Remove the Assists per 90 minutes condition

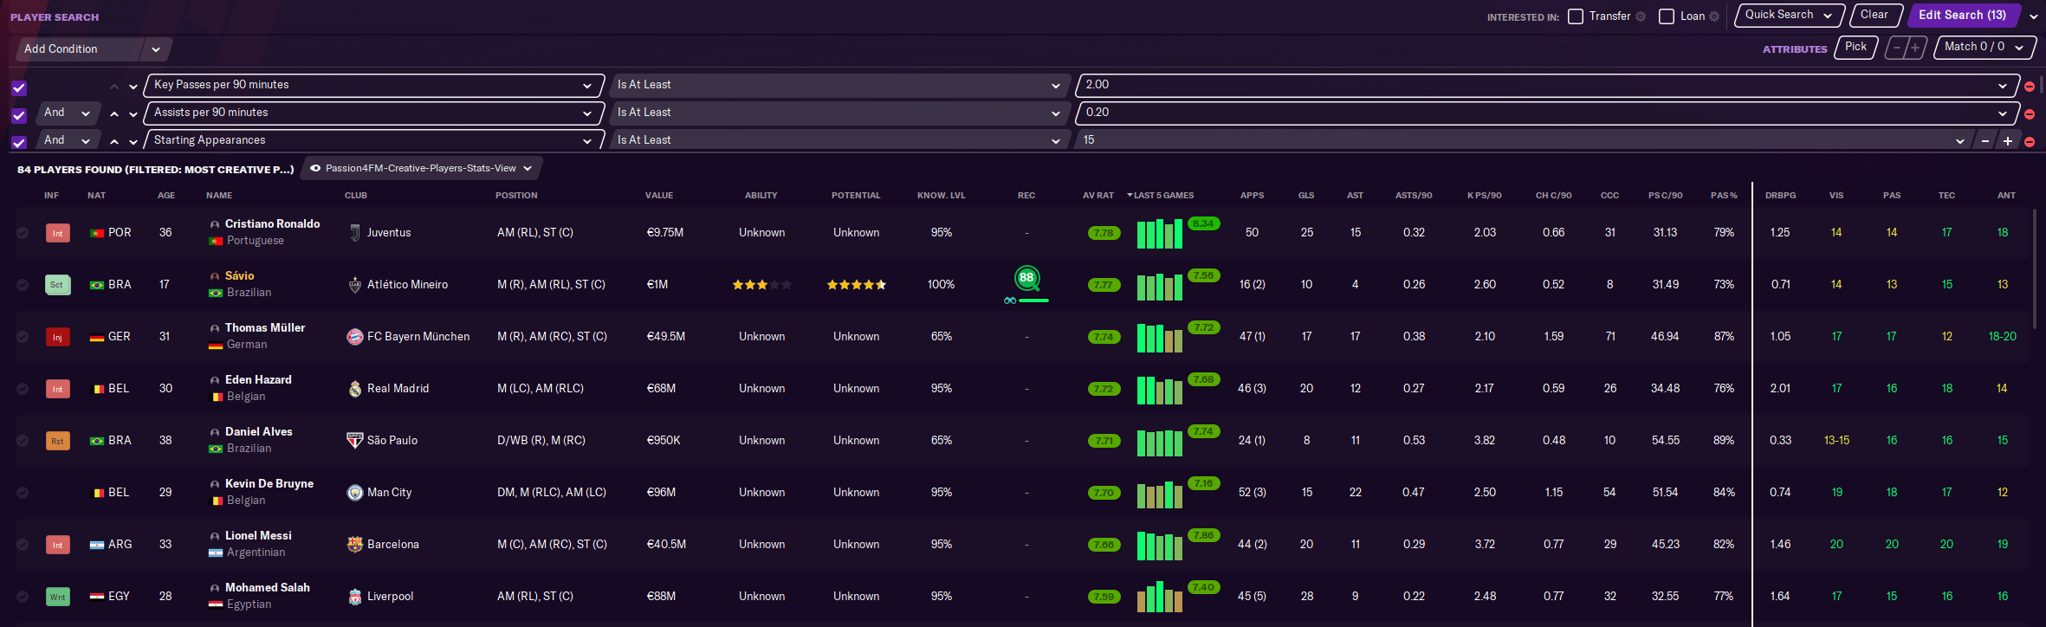pyautogui.click(x=2029, y=114)
